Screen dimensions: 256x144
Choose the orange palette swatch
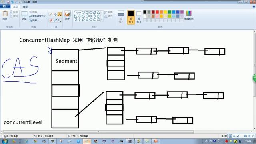[x=161, y=12]
